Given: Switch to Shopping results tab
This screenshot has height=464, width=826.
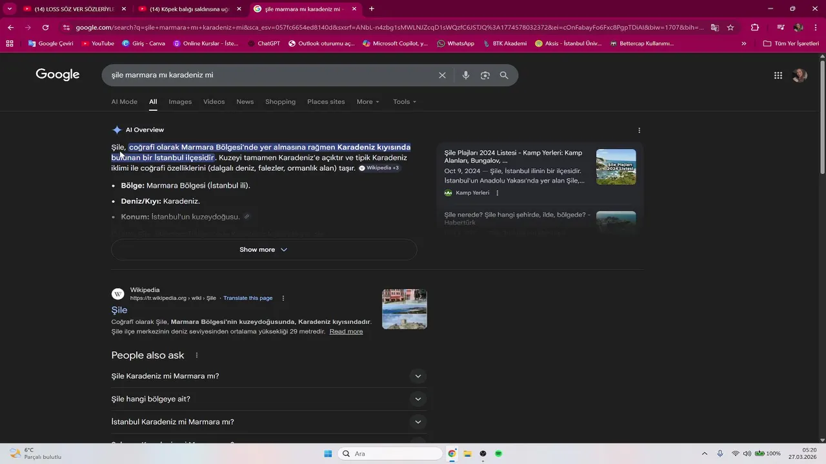Looking at the screenshot, I should pyautogui.click(x=280, y=102).
